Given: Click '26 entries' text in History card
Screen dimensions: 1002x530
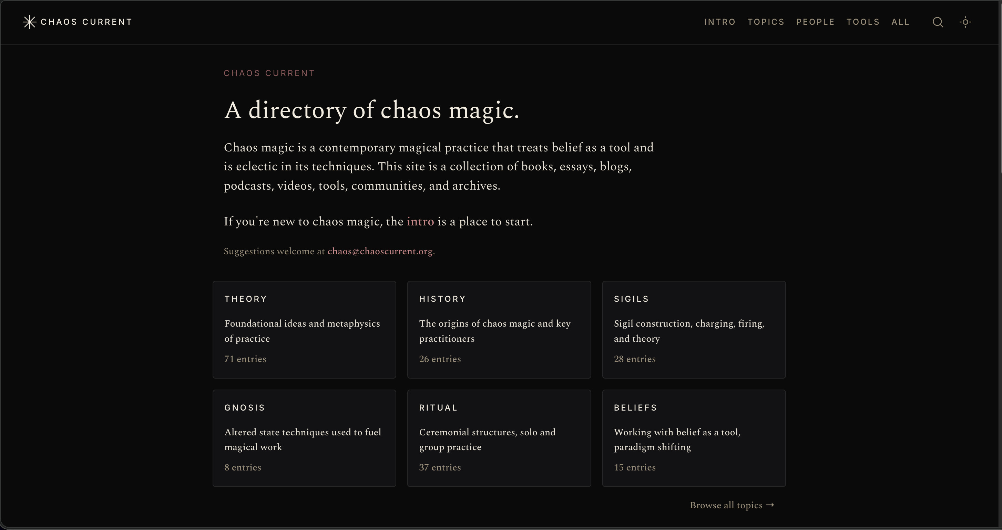Looking at the screenshot, I should [440, 359].
